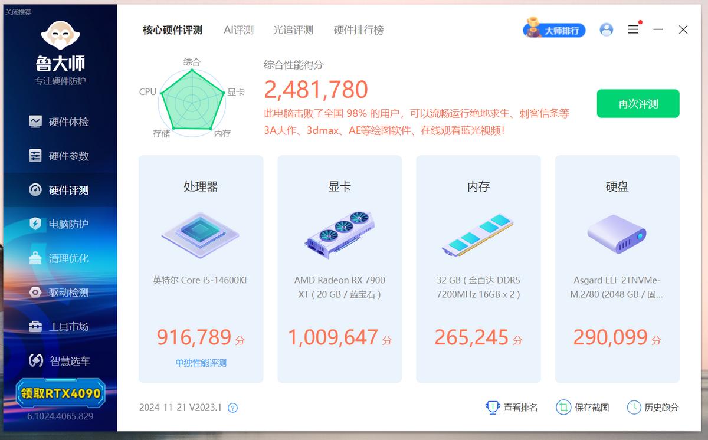Click the 32 GB 金百达 DDR5 memory label
This screenshot has height=440, width=708.
click(x=478, y=287)
